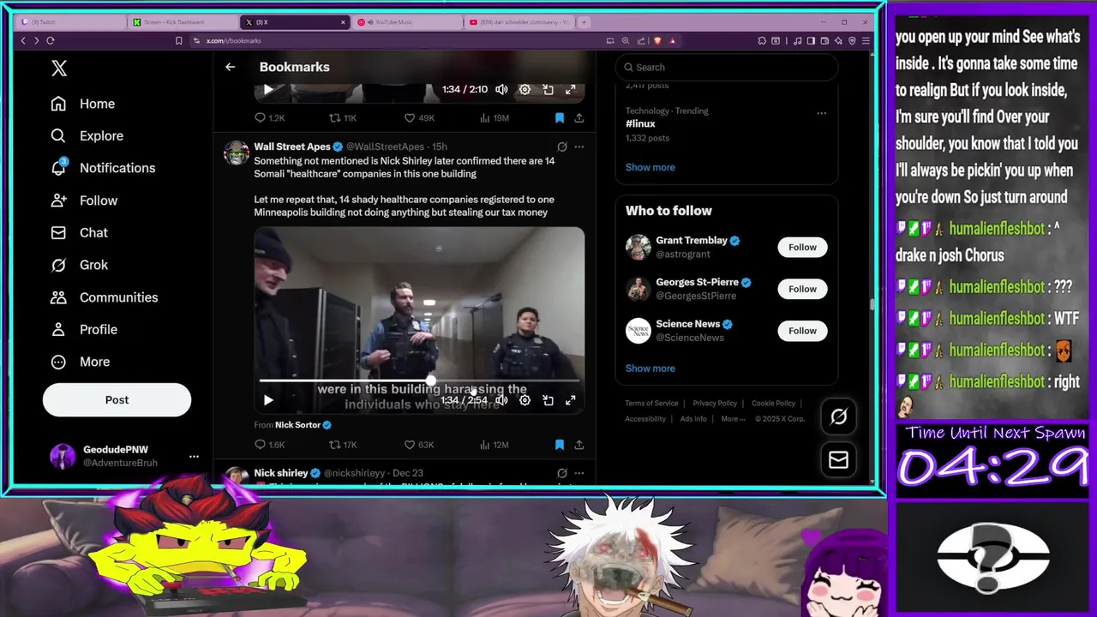The image size is (1097, 617).
Task: Play the top video at 1:34 / 2:10
Action: [x=268, y=89]
